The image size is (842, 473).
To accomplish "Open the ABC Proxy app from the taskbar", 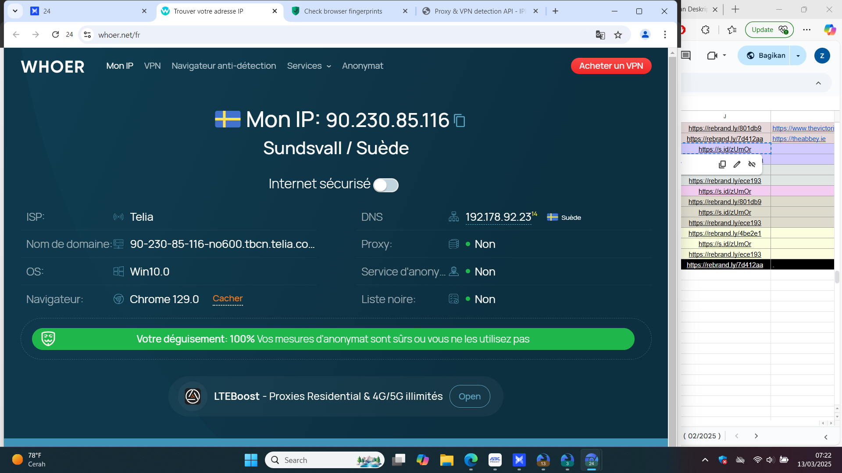I will (495, 460).
